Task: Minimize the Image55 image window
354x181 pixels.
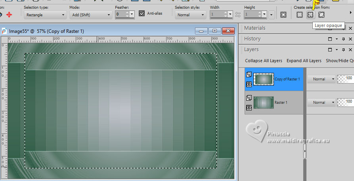Action: click(x=201, y=31)
